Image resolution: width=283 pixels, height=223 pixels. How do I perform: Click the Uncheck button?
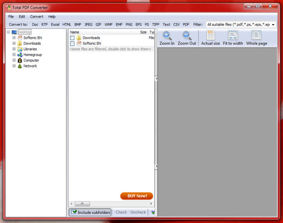[x=138, y=212]
